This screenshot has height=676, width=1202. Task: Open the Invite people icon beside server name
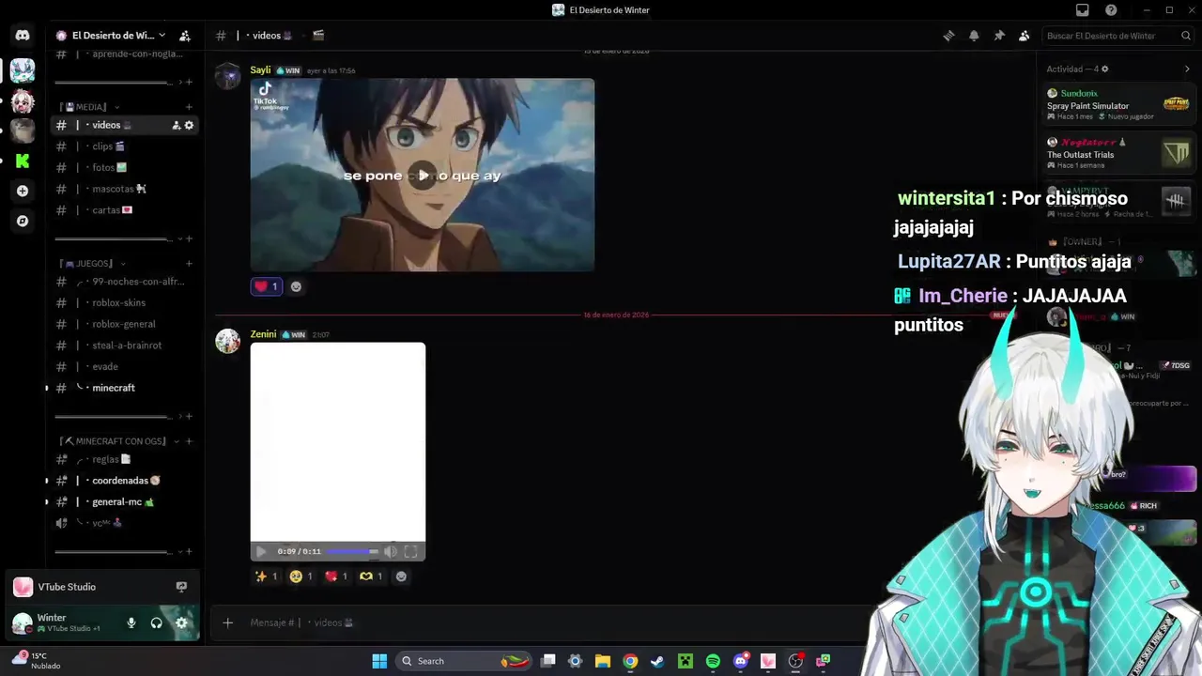(185, 36)
